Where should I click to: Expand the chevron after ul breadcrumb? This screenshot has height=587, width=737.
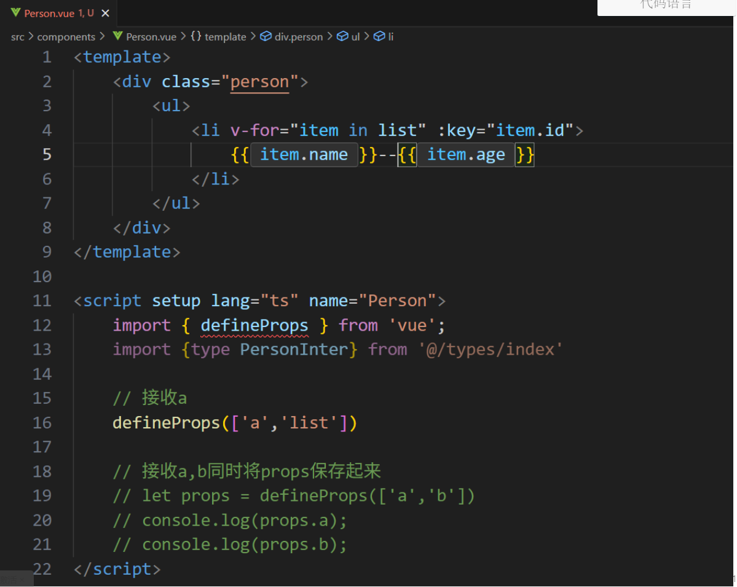pyautogui.click(x=366, y=36)
